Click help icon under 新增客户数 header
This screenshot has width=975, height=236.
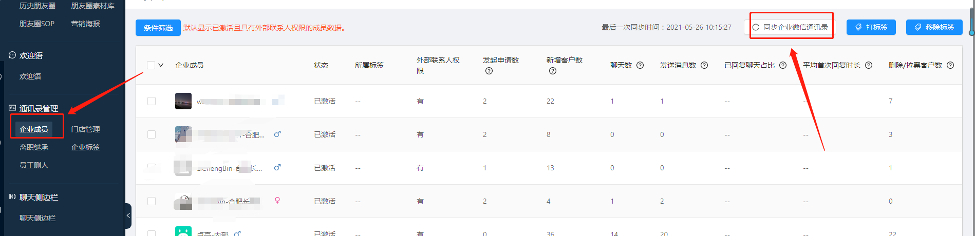(553, 71)
